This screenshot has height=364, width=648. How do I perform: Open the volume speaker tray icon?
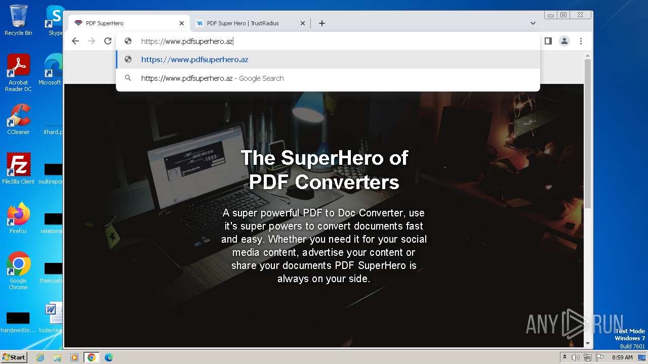click(576, 357)
